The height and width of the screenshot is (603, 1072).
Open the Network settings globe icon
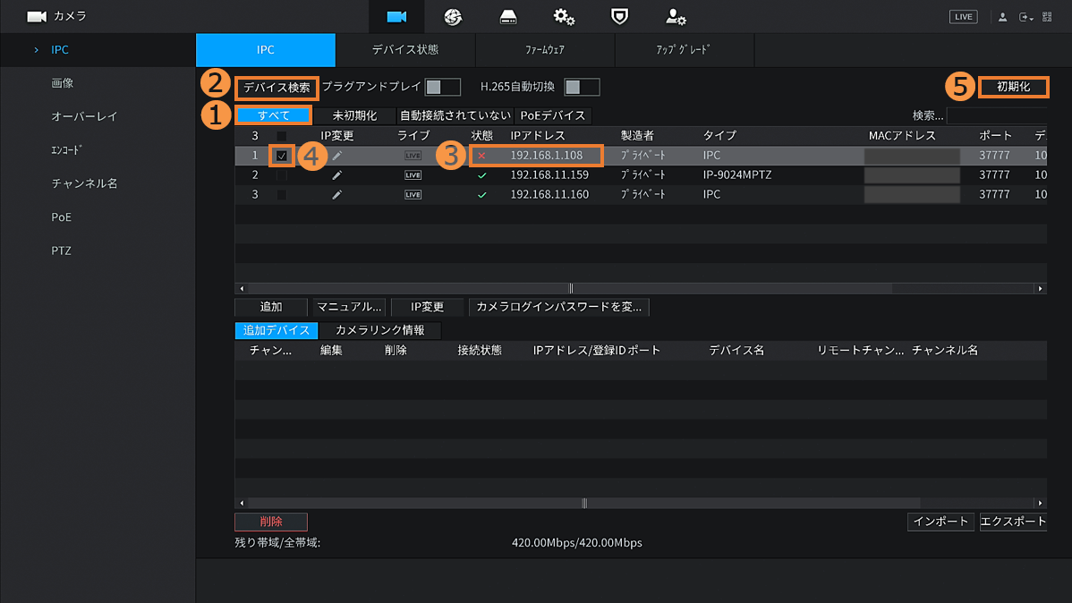click(453, 17)
